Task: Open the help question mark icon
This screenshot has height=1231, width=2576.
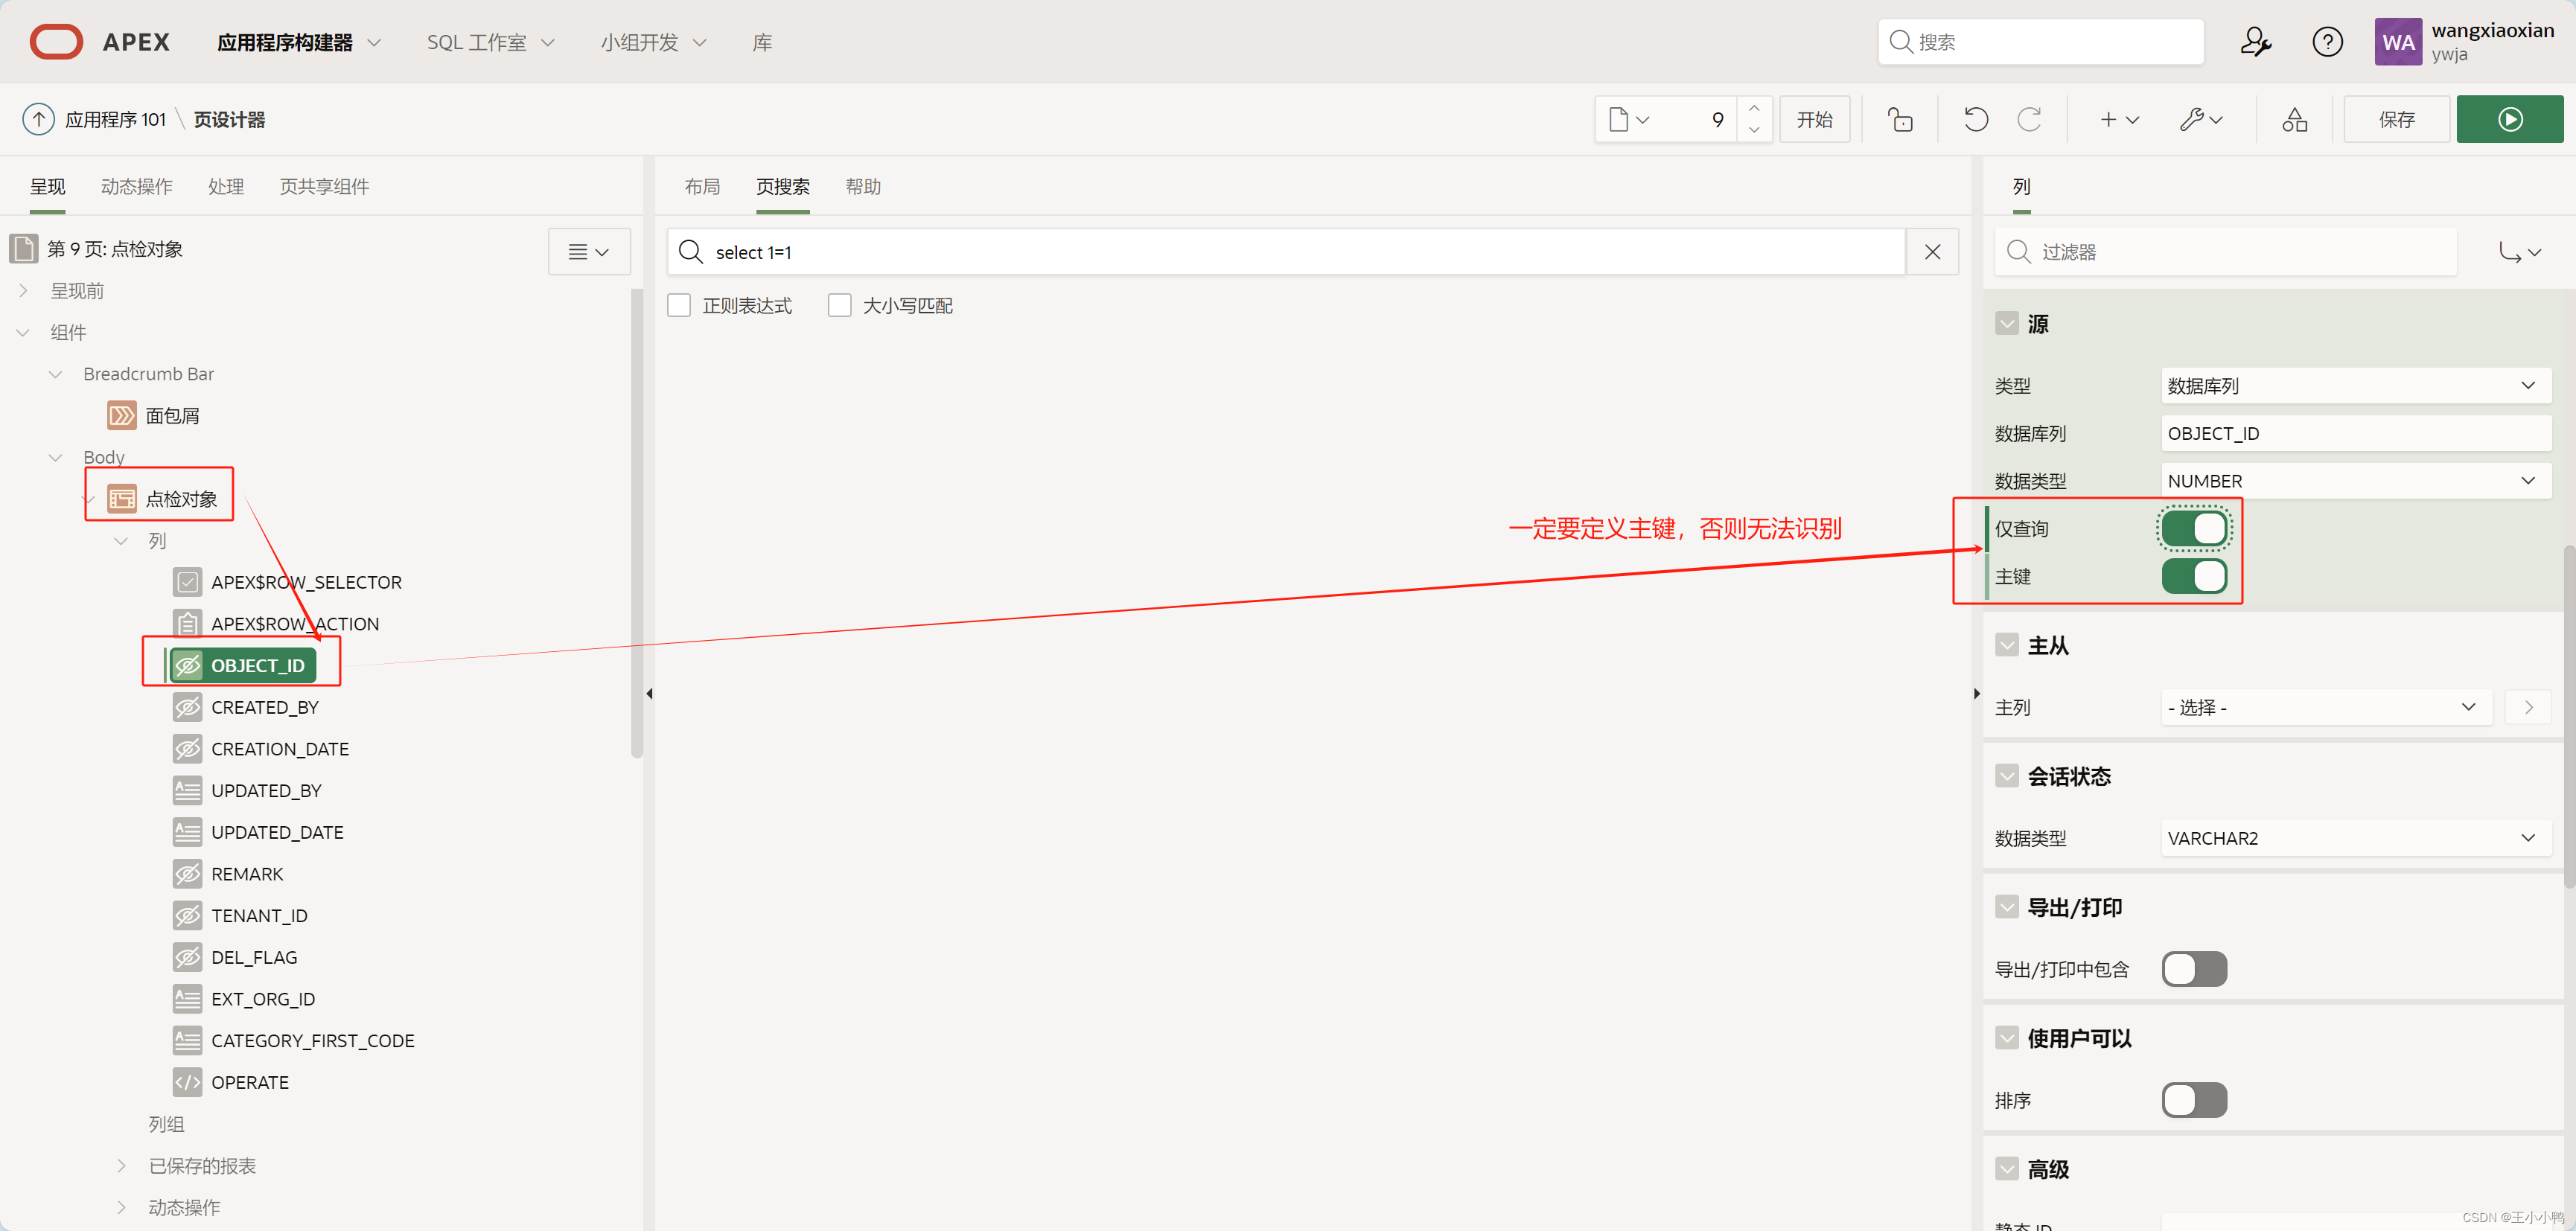Action: 2327,42
